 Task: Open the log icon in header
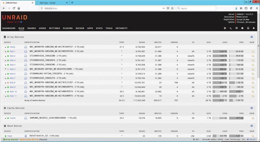tap(254, 28)
